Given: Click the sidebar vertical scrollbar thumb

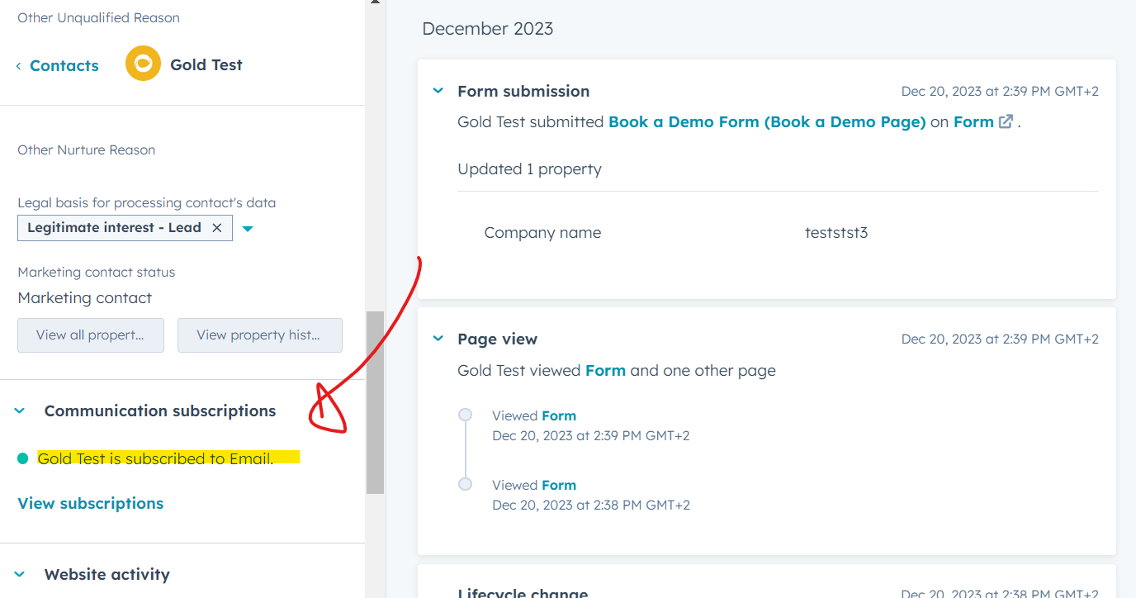Looking at the screenshot, I should (x=375, y=402).
